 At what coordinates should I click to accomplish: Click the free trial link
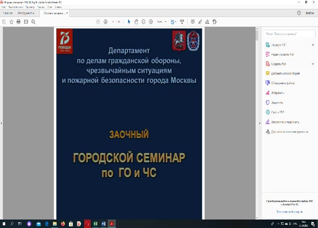[x=289, y=212]
